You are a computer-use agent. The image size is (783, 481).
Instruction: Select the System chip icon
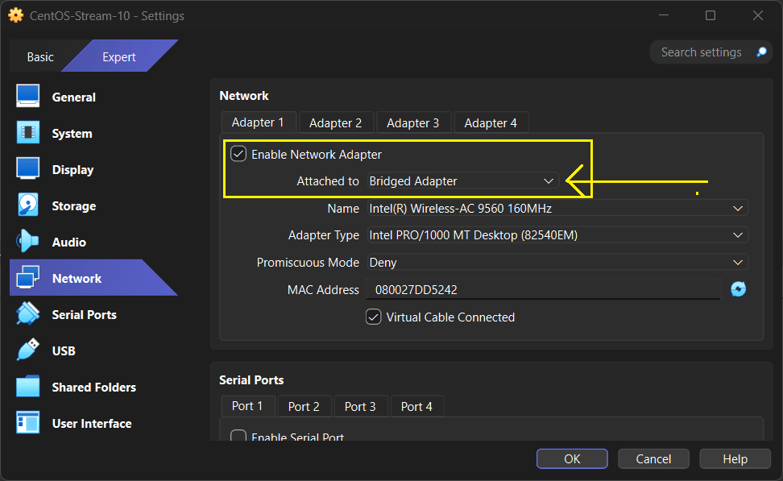[28, 133]
